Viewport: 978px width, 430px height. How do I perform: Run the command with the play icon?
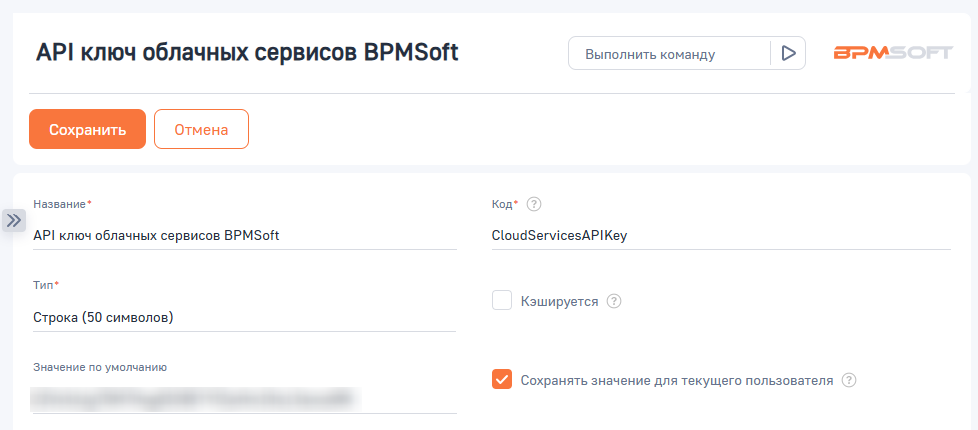click(x=788, y=53)
